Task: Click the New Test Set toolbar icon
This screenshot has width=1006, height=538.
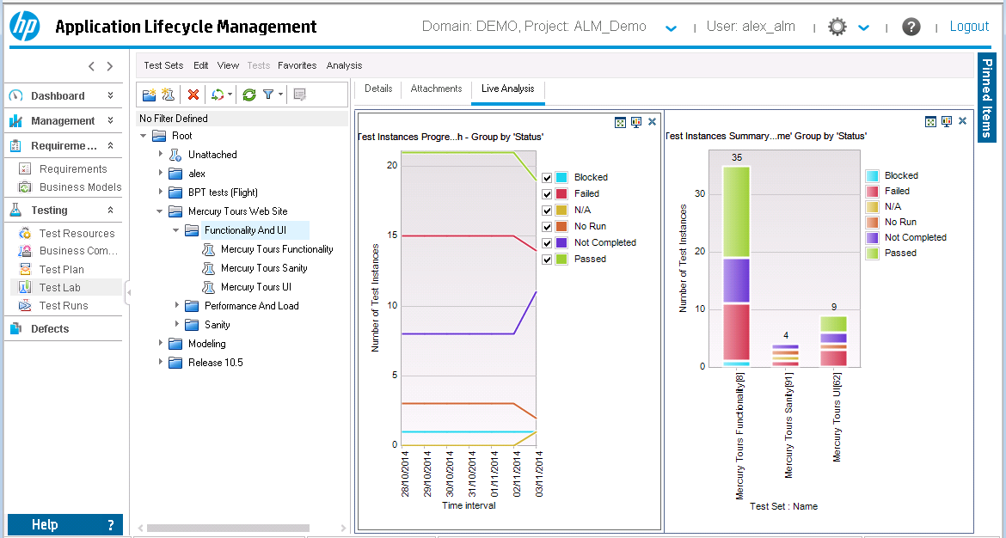Action: pos(168,95)
